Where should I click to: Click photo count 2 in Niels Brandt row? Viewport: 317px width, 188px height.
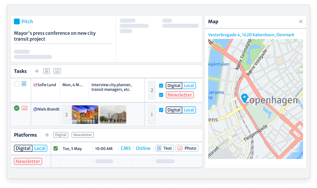pos(66,115)
